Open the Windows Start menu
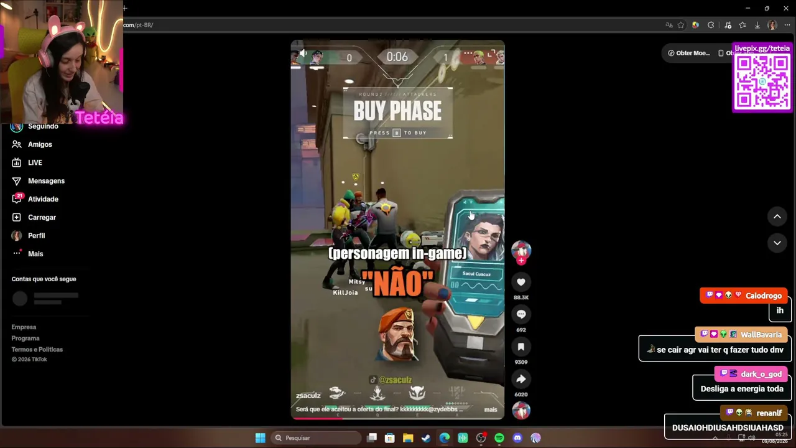 [261, 438]
